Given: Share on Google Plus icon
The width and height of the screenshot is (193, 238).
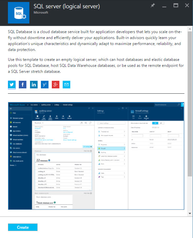Looking at the screenshot, I should click(x=55, y=84).
